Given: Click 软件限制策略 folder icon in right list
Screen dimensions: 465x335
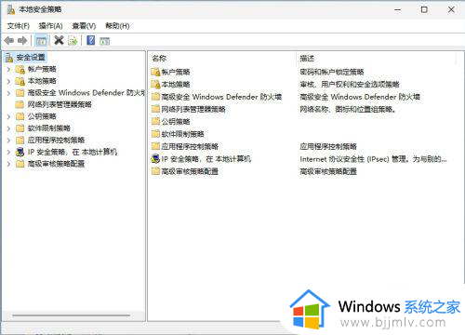Looking at the screenshot, I should pos(155,134).
